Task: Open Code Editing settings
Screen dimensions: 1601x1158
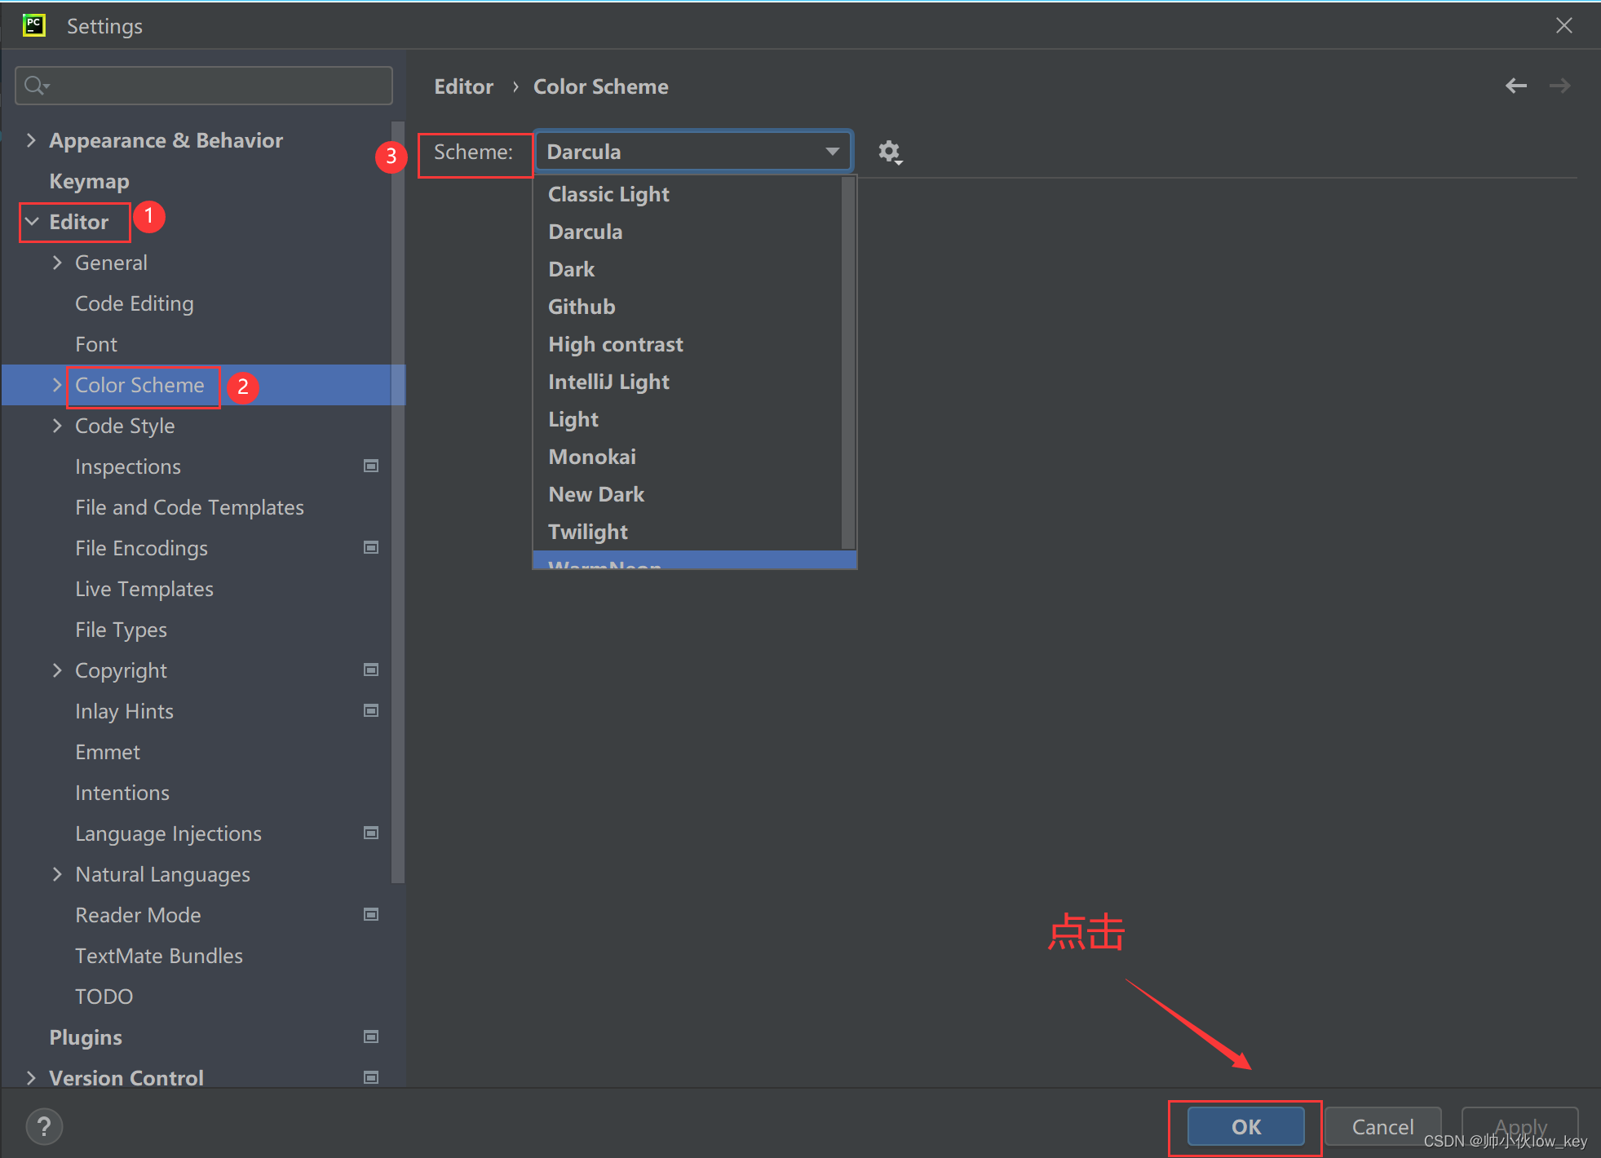Action: tap(134, 303)
